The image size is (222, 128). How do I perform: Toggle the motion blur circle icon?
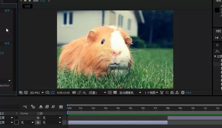tap(53, 107)
